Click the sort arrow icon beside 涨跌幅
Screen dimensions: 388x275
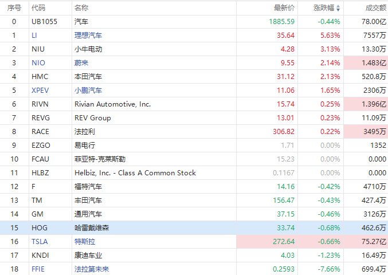coord(338,8)
